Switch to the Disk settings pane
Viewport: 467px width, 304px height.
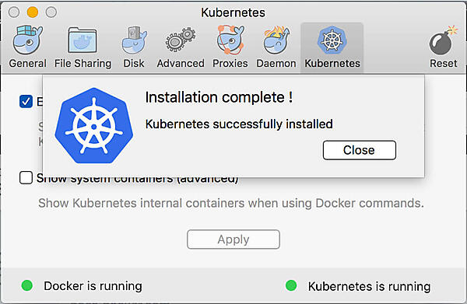(x=134, y=47)
